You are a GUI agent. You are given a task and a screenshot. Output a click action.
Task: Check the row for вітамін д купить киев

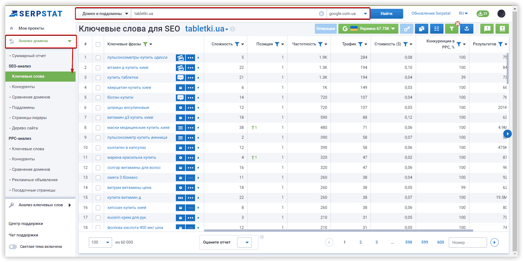pyautogui.click(x=98, y=68)
